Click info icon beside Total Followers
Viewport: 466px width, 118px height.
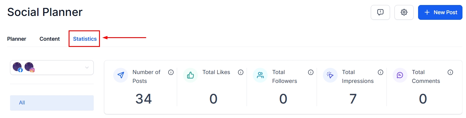click(x=311, y=72)
